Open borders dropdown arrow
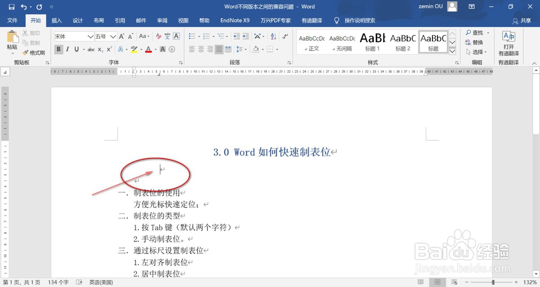 pos(277,50)
